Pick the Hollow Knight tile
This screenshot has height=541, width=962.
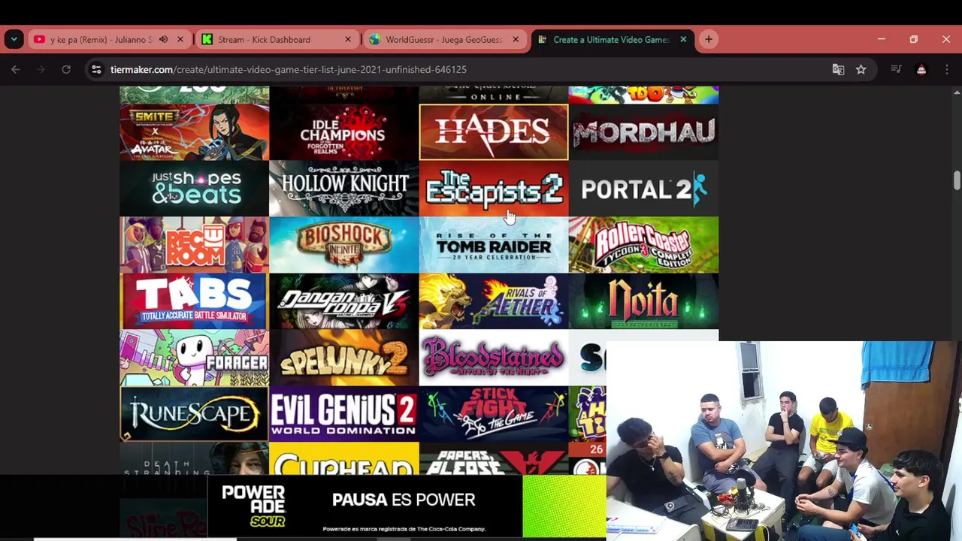(343, 189)
